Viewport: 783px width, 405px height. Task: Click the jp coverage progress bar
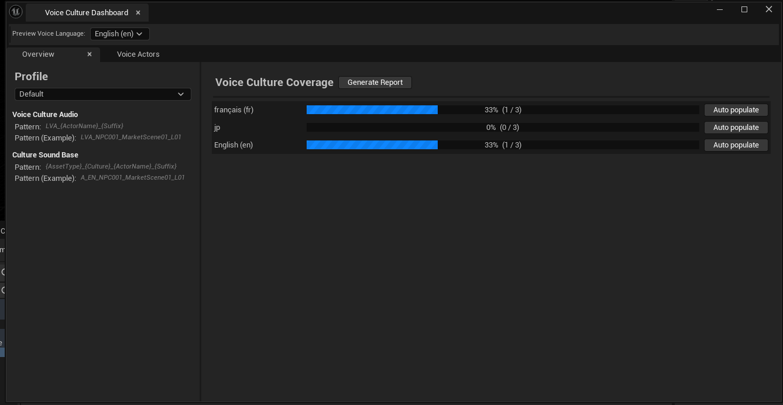[x=502, y=128]
